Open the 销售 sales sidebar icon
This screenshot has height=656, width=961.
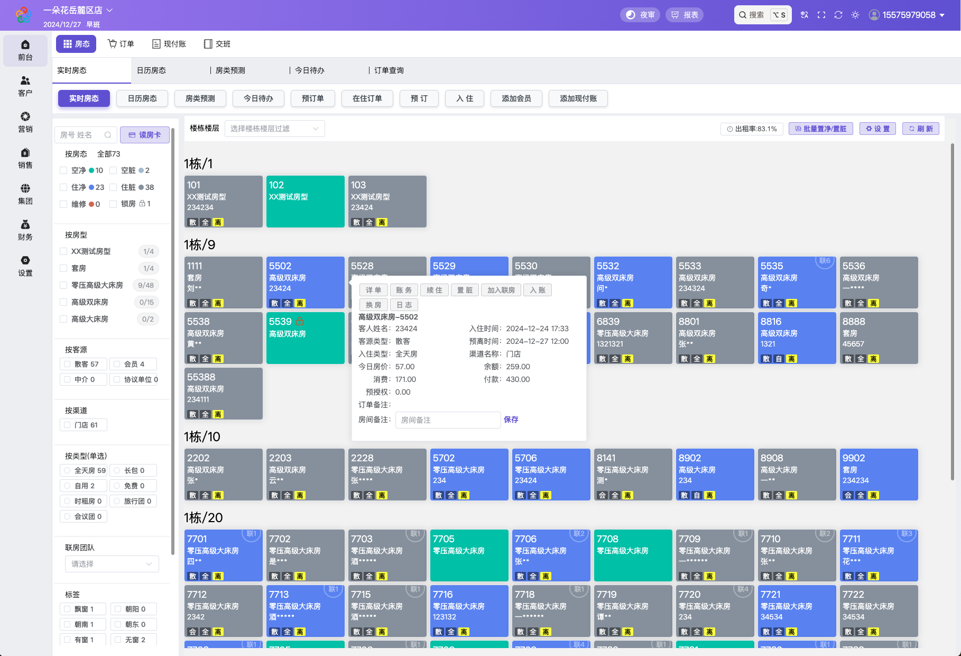[25, 158]
